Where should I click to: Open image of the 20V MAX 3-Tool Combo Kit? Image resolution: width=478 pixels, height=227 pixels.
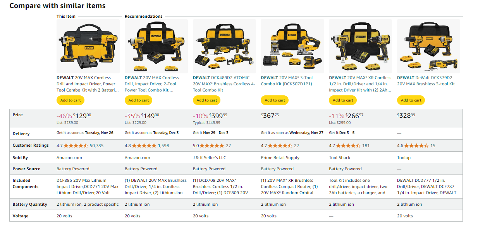click(292, 46)
